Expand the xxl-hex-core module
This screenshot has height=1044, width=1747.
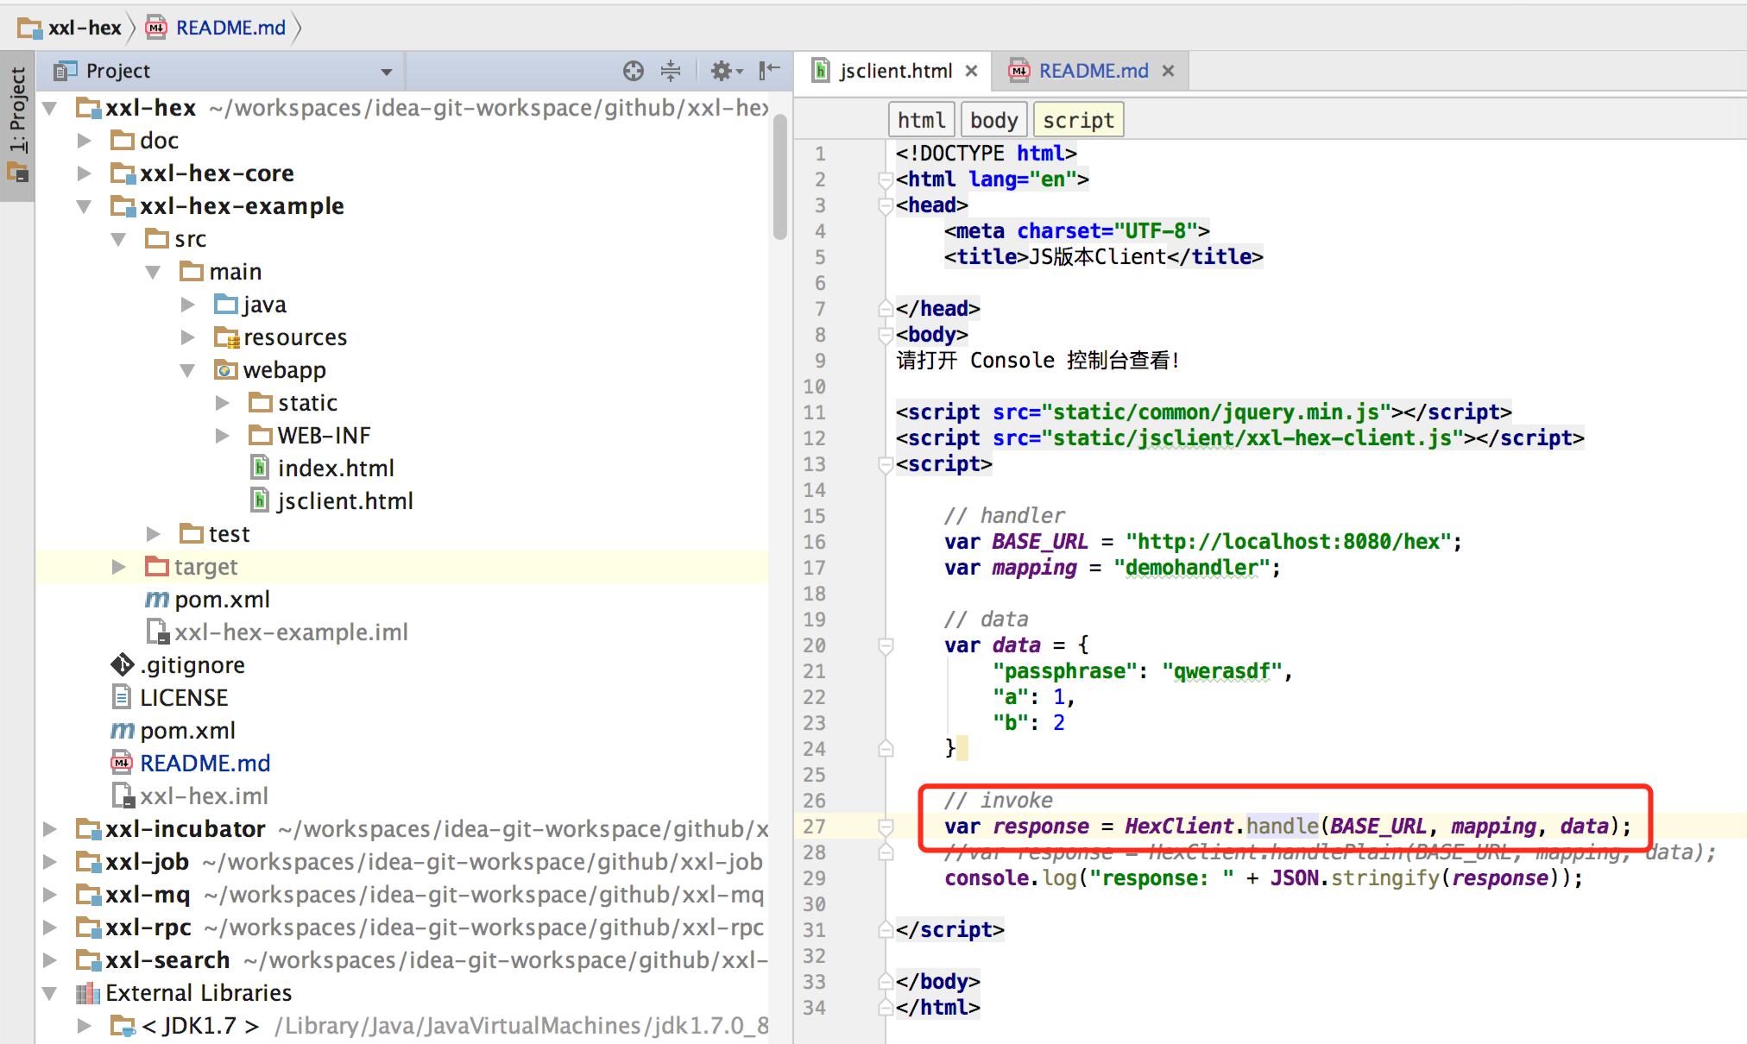point(84,173)
